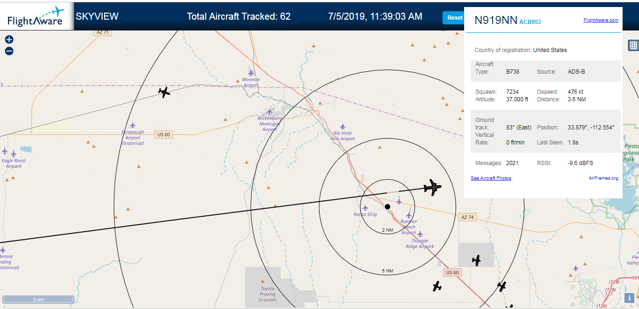Click the Rio Vista Hills Airport marker

(343, 127)
